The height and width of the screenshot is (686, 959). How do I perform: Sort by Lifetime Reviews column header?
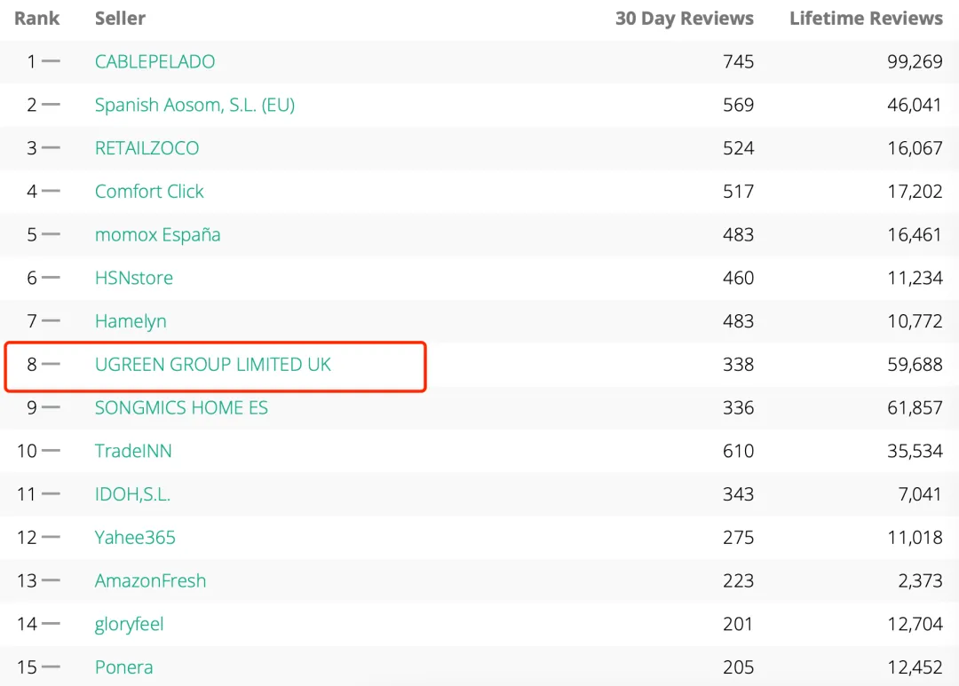tap(866, 19)
